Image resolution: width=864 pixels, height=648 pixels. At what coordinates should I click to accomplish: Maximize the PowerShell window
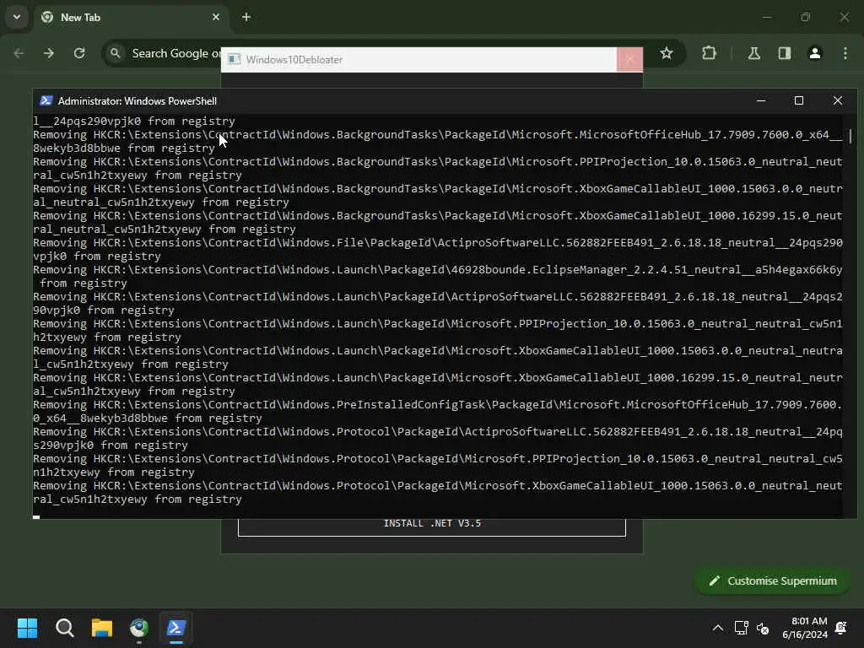tap(798, 100)
